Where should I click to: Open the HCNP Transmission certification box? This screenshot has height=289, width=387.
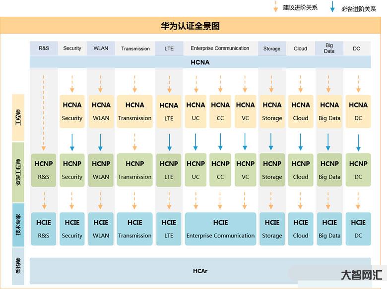coord(134,170)
